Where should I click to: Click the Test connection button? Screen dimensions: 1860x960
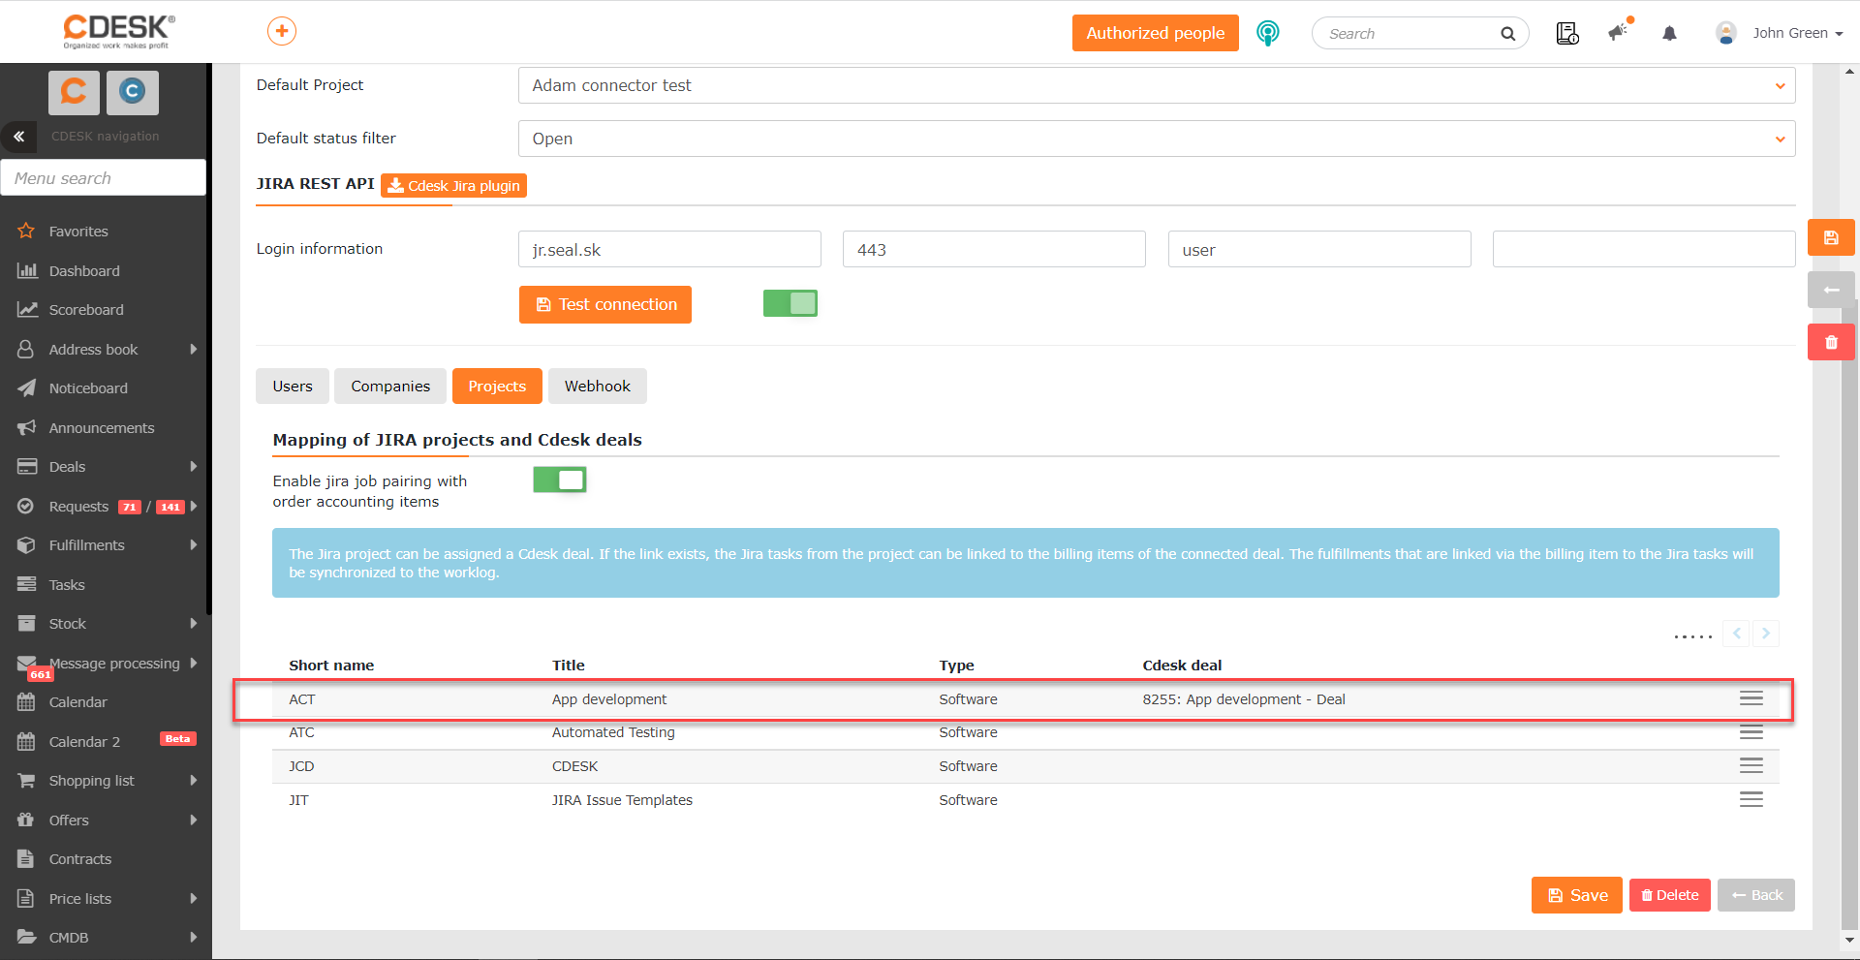(605, 304)
